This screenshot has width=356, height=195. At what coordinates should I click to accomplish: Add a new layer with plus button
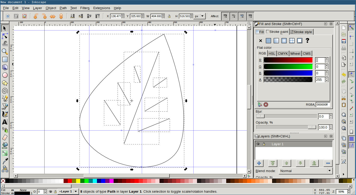[x=259, y=163]
